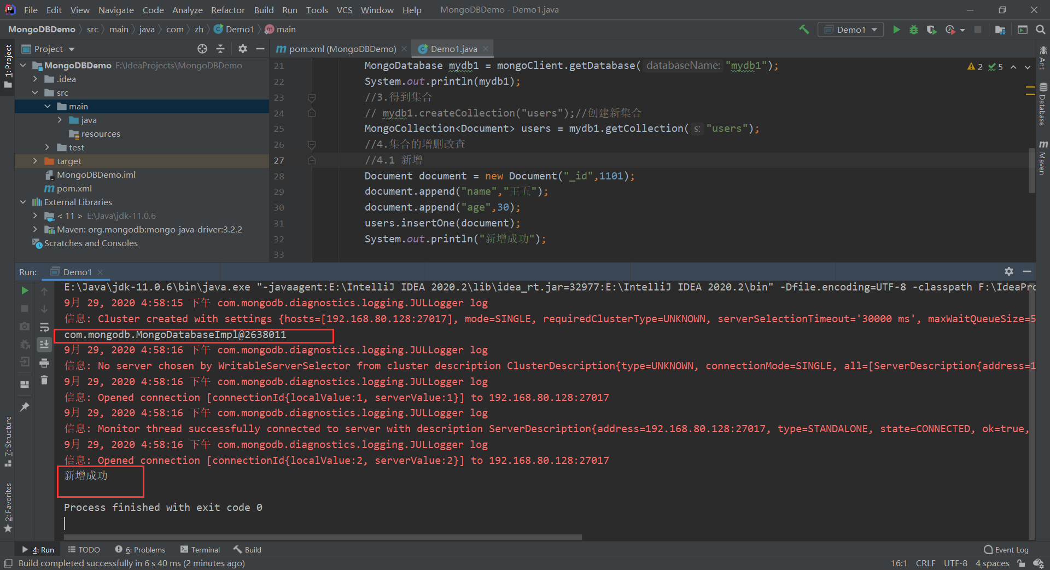Toggle soft-wrap in Run console
1050x570 pixels.
click(x=44, y=327)
